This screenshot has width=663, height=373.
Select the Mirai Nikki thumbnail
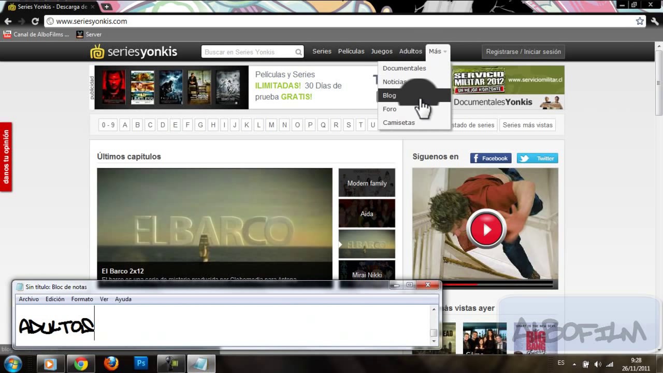pos(367,271)
